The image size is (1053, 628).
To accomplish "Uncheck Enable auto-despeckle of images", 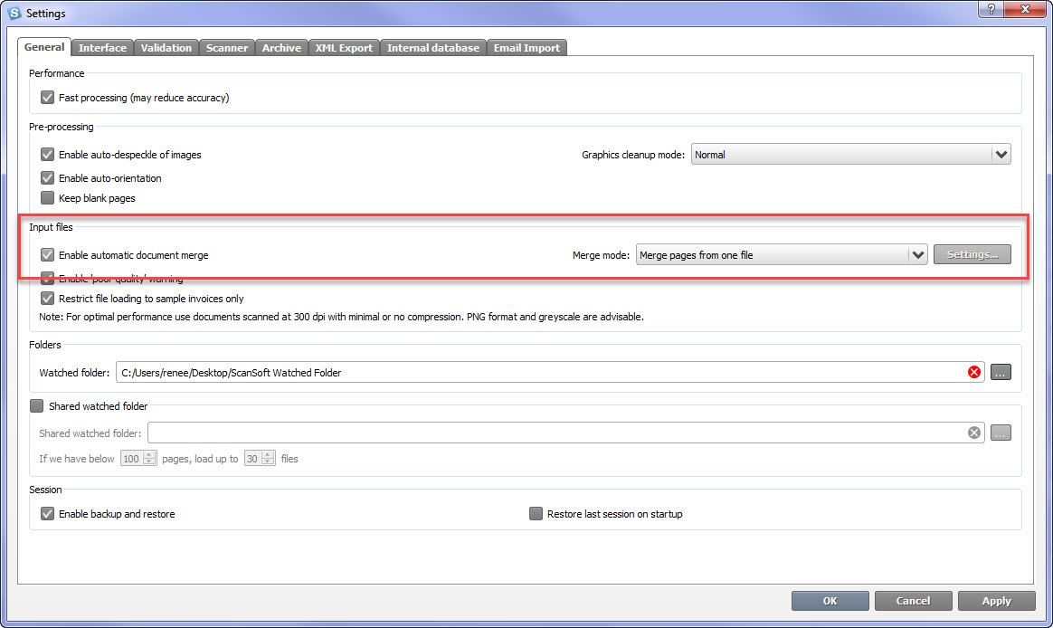I will coord(46,154).
